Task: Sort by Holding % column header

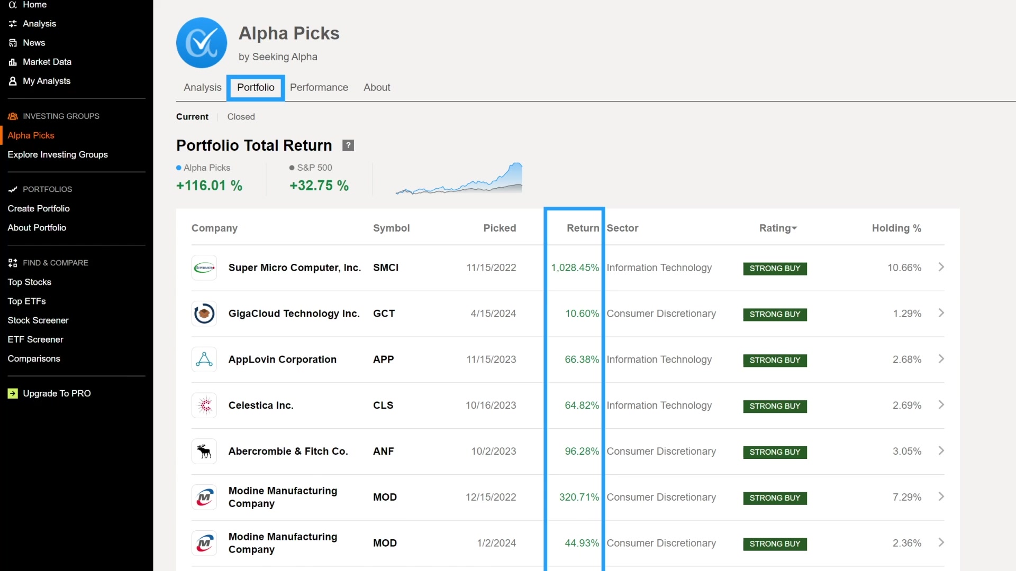Action: pyautogui.click(x=896, y=228)
